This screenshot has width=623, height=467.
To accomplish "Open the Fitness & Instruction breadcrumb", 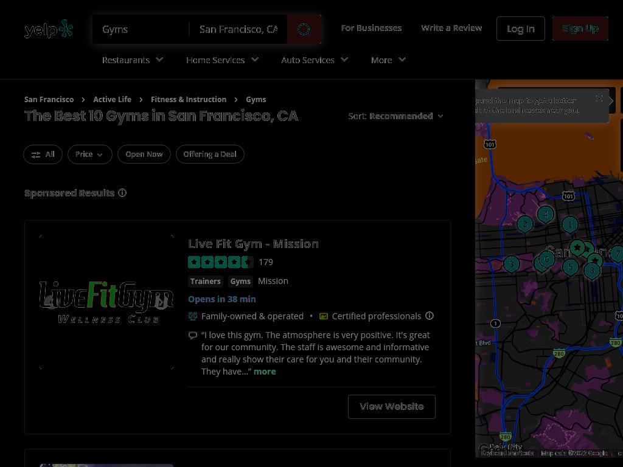I will point(189,99).
